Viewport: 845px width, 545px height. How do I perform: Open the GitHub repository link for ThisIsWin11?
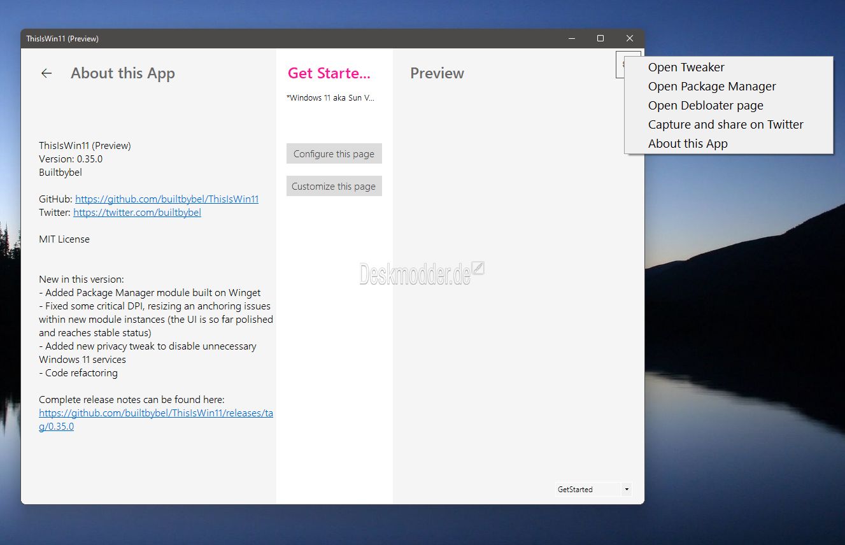click(167, 199)
